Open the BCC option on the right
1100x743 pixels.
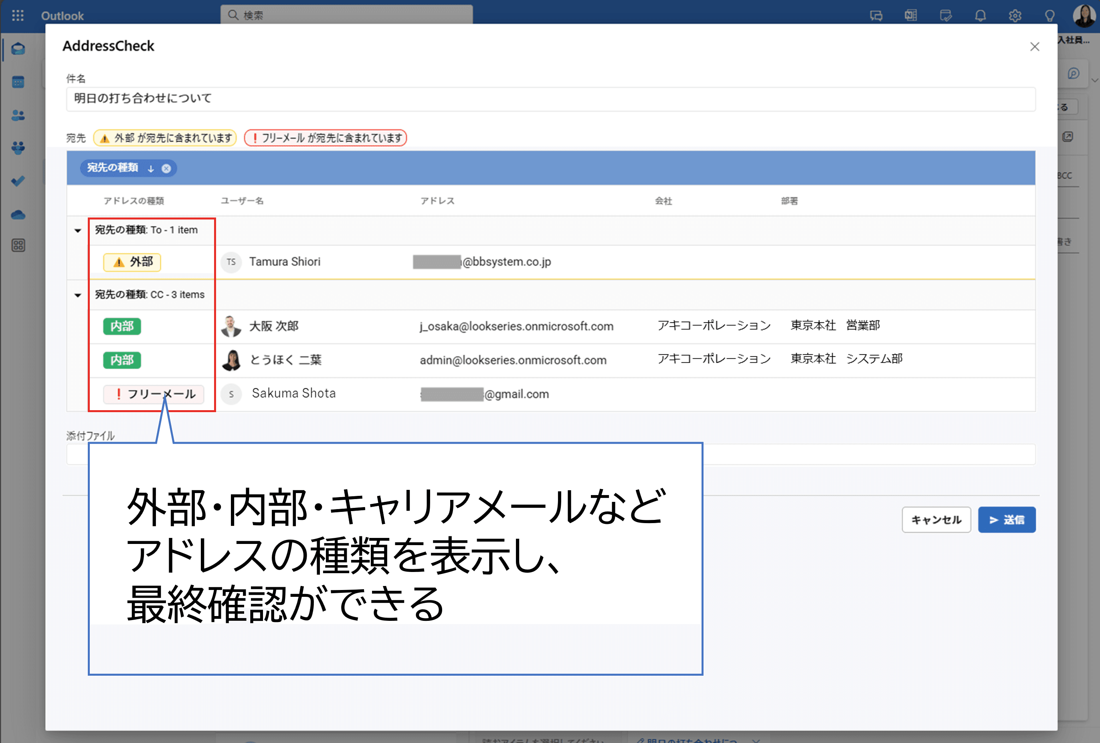click(1064, 175)
